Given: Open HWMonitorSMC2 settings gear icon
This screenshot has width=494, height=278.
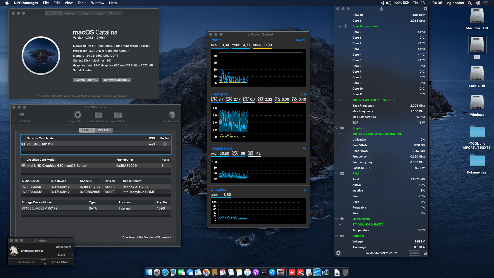Looking at the screenshot, I should [x=338, y=253].
